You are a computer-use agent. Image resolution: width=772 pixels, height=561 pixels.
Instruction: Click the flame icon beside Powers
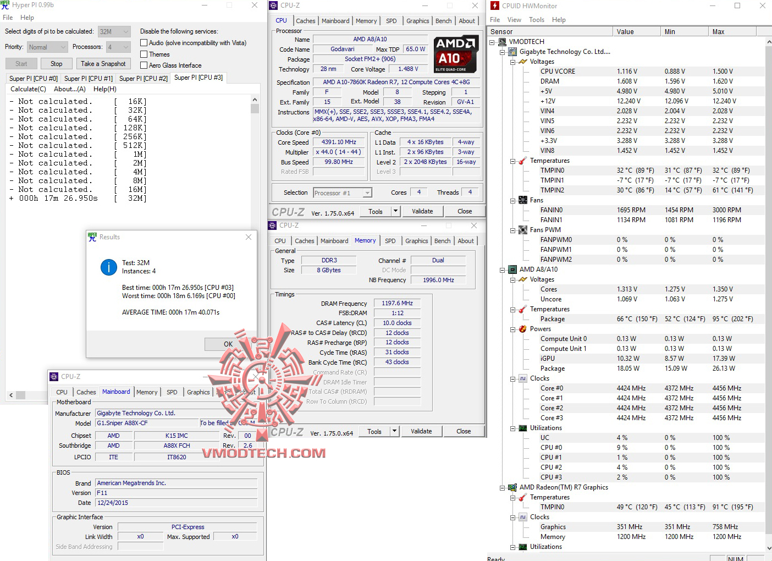coord(523,329)
